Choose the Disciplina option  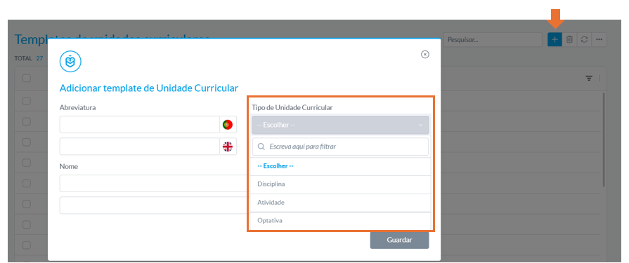[x=340, y=184]
